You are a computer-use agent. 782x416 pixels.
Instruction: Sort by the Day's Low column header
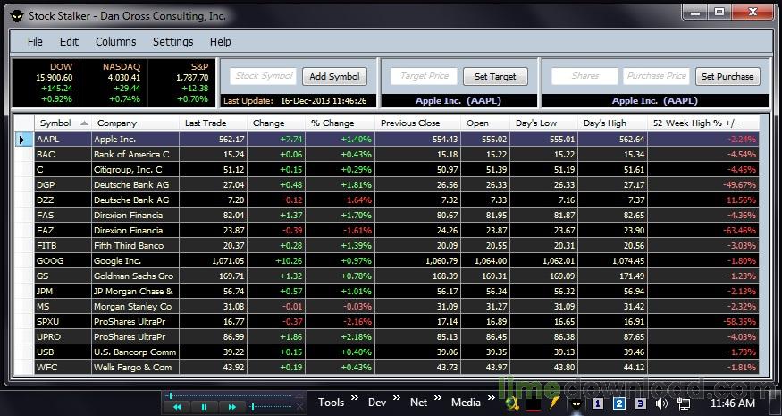543,123
